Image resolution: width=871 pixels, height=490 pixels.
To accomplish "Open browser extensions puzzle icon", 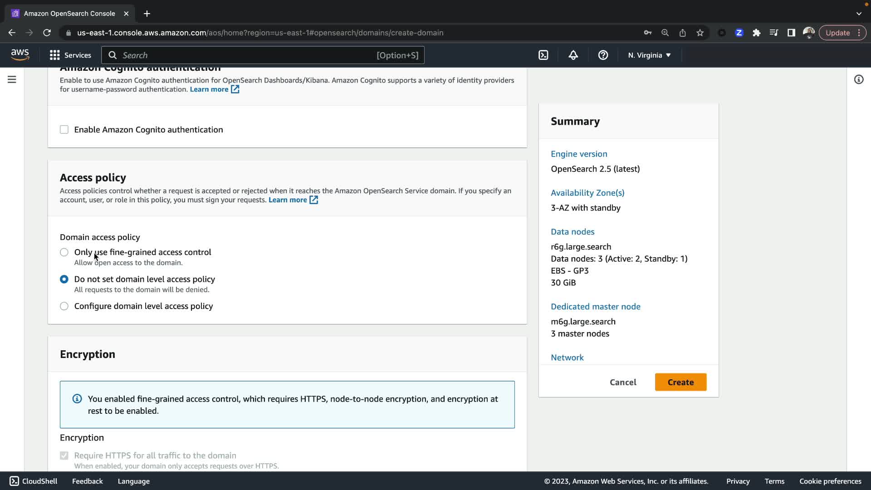I will [x=756, y=33].
